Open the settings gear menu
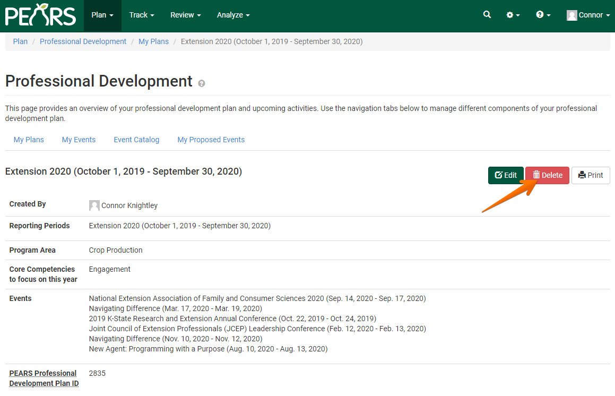The image size is (615, 396). click(x=510, y=14)
